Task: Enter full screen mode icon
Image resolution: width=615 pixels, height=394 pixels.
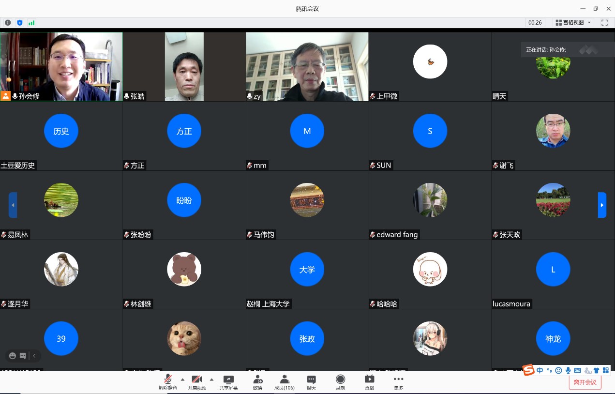Action: pos(604,23)
